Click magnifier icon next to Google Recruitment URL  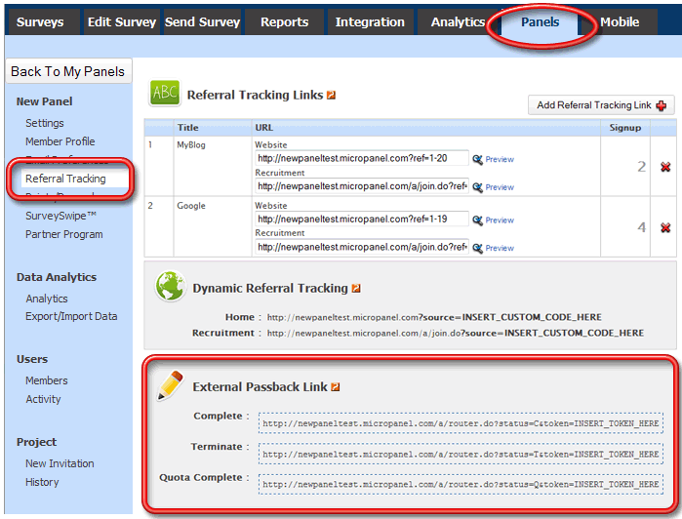(x=477, y=249)
